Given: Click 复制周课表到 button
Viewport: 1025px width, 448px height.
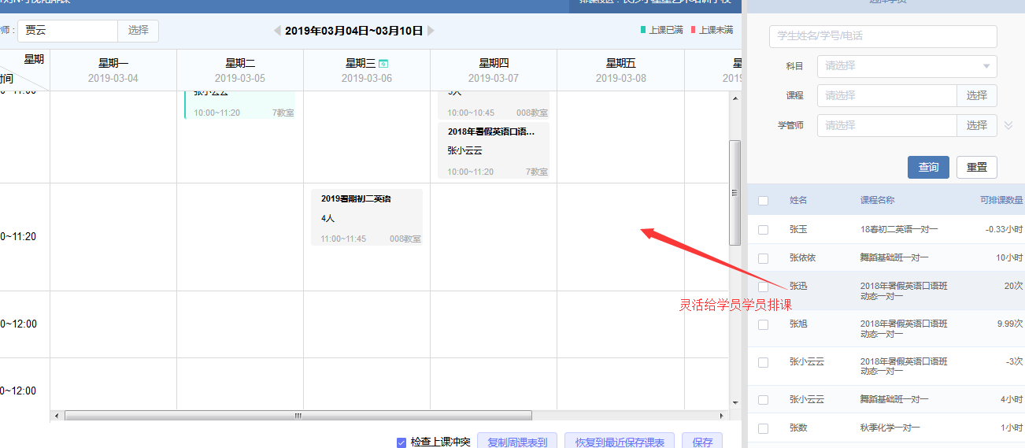Looking at the screenshot, I should pos(517,441).
